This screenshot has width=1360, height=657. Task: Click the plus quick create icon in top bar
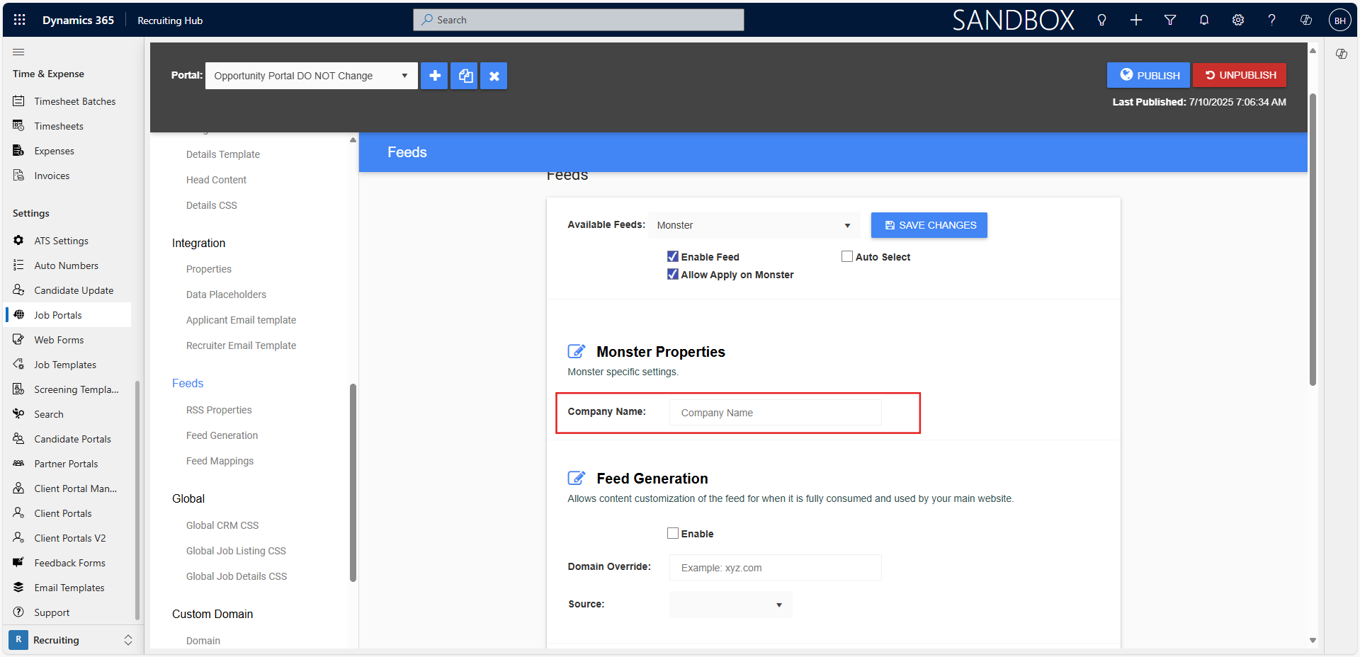1136,20
